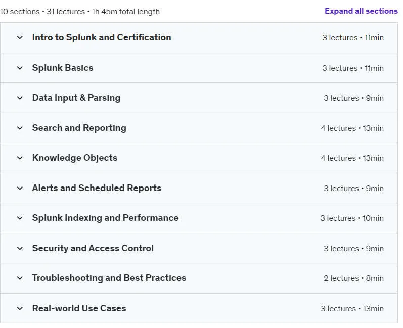Image resolution: width=403 pixels, height=328 pixels.
Task: Select the Data Input & Parsing title
Action: point(76,98)
